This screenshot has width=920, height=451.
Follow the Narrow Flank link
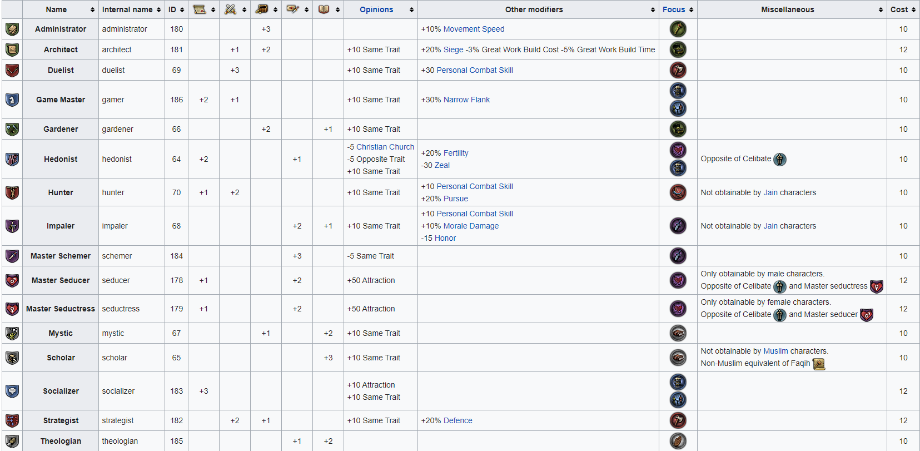point(466,100)
